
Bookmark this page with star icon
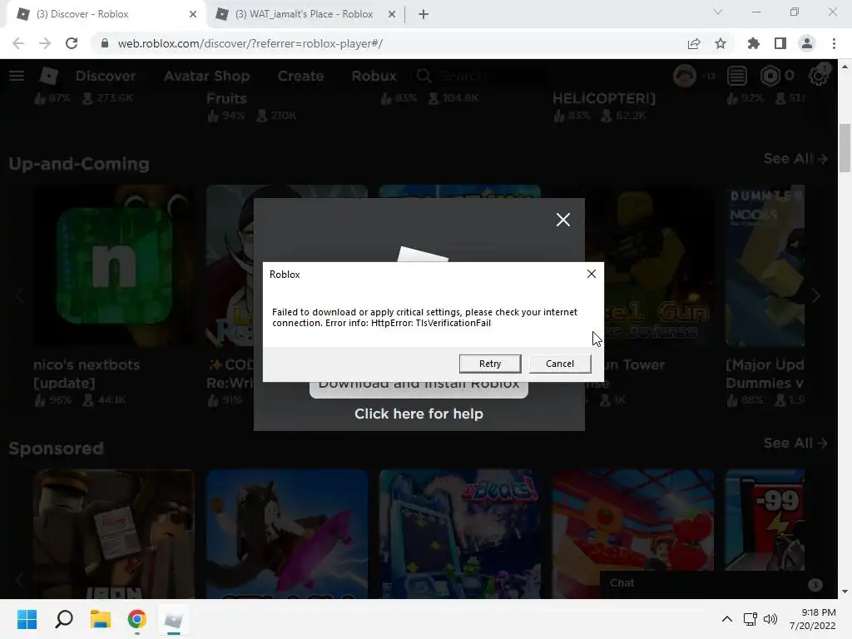721,43
